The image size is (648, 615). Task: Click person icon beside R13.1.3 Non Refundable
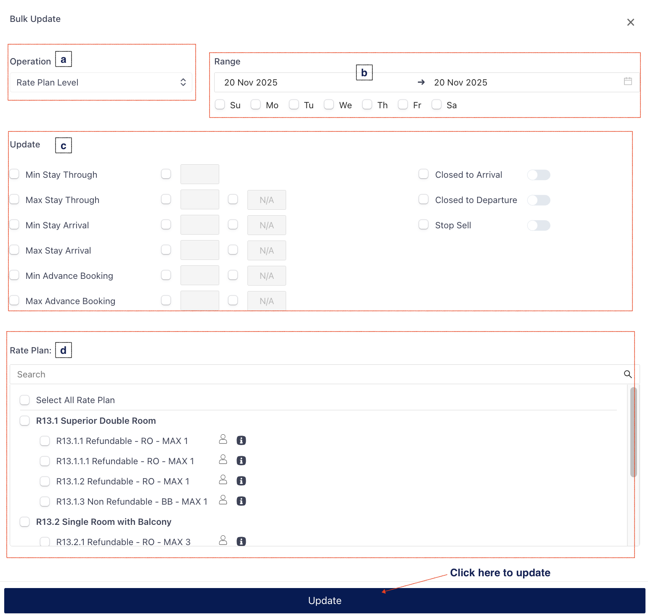click(223, 500)
